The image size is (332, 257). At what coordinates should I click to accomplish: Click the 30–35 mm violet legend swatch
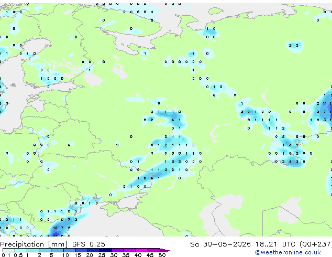pyautogui.click(x=118, y=250)
